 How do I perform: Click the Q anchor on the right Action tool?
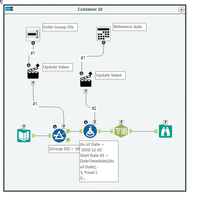[82, 73]
